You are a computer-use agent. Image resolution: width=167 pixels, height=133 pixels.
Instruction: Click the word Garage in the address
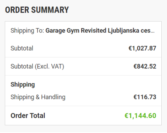(55, 31)
